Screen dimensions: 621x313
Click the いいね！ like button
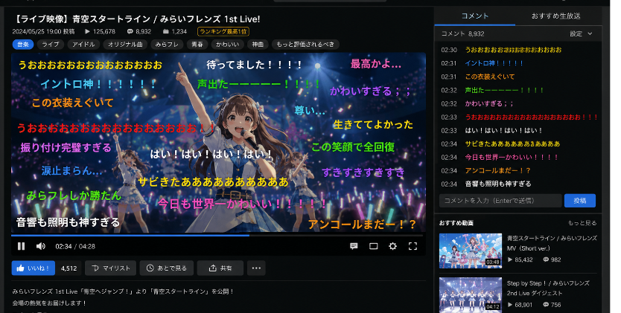coord(34,268)
